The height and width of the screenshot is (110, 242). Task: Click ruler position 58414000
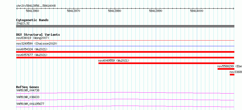coord(197,11)
